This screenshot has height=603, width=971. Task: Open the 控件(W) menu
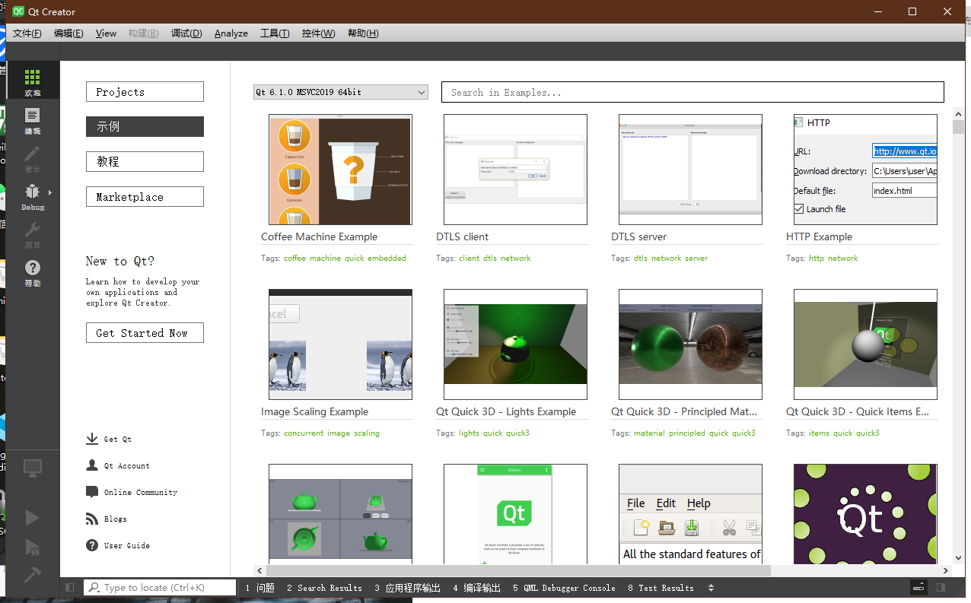[x=318, y=33]
